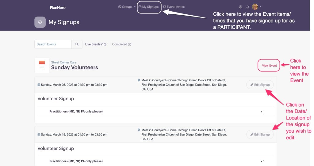Screen dimensions: 314x166
Task: Click the user profile avatar
Action: (255, 7)
